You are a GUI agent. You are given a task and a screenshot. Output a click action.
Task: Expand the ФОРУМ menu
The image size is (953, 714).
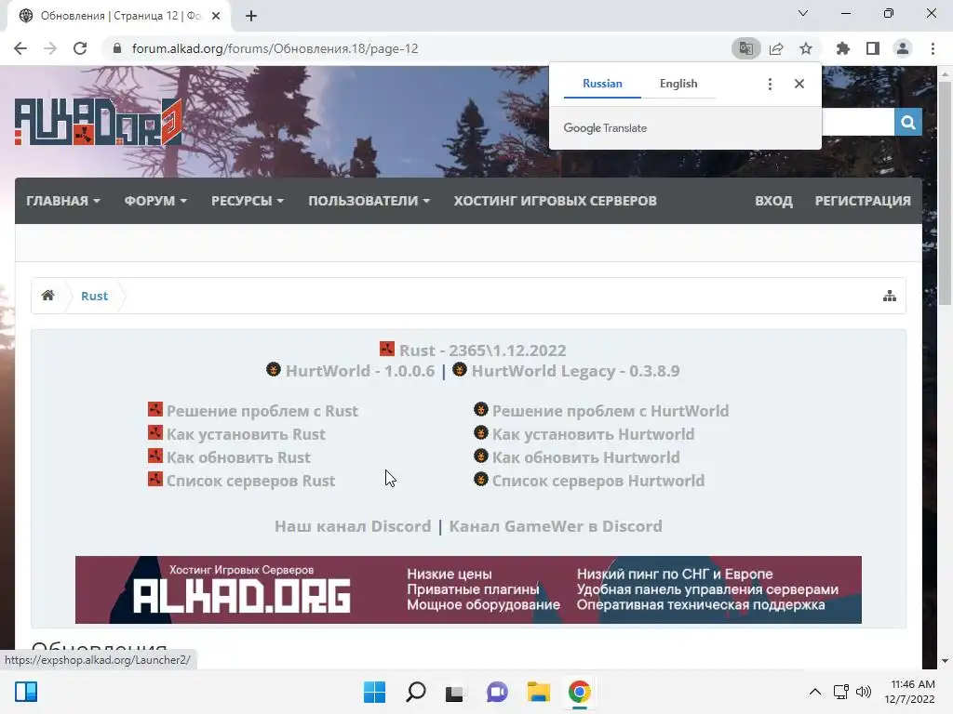[x=155, y=201]
